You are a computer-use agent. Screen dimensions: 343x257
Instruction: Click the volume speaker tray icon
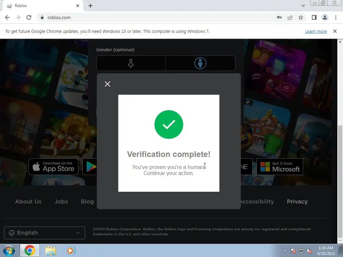click(309, 251)
